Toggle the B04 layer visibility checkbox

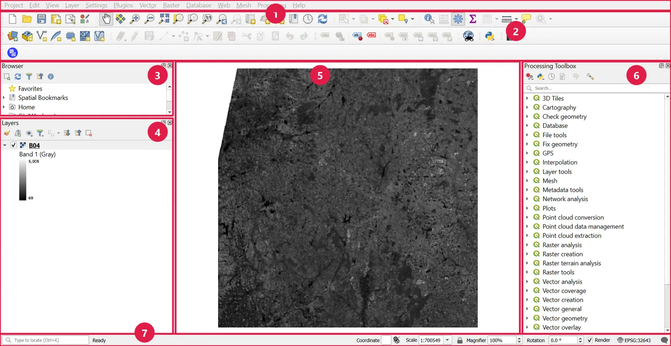click(13, 145)
